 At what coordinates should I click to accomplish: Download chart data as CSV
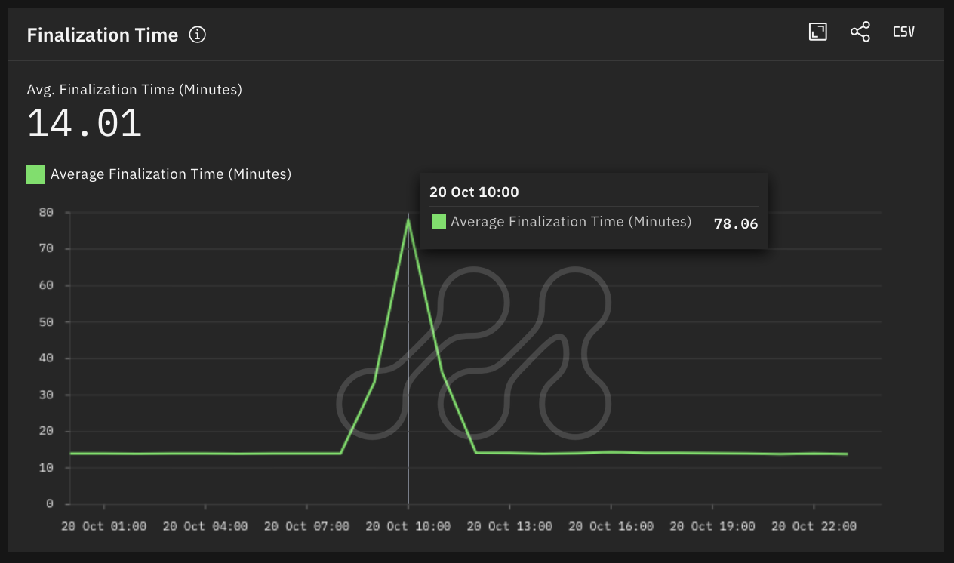point(903,32)
